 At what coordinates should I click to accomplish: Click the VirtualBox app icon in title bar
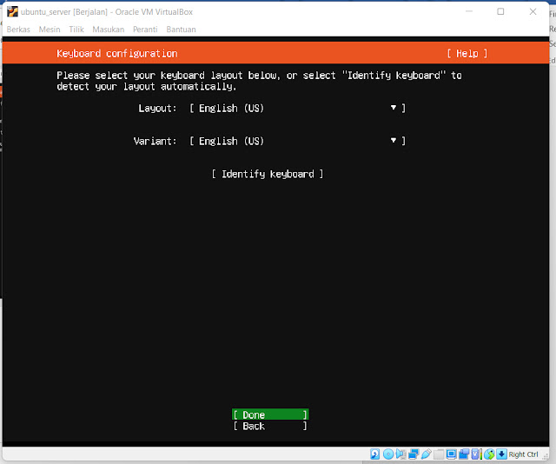coord(12,11)
